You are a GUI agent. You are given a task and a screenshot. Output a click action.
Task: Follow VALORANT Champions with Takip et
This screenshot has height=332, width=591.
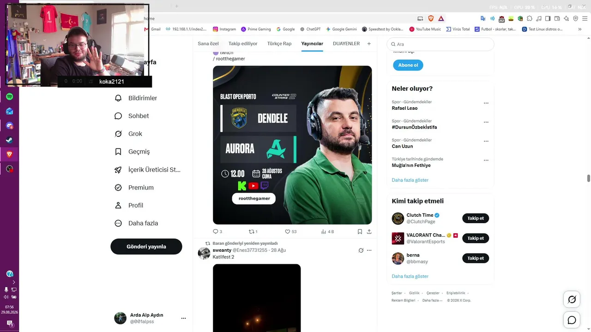click(x=476, y=238)
